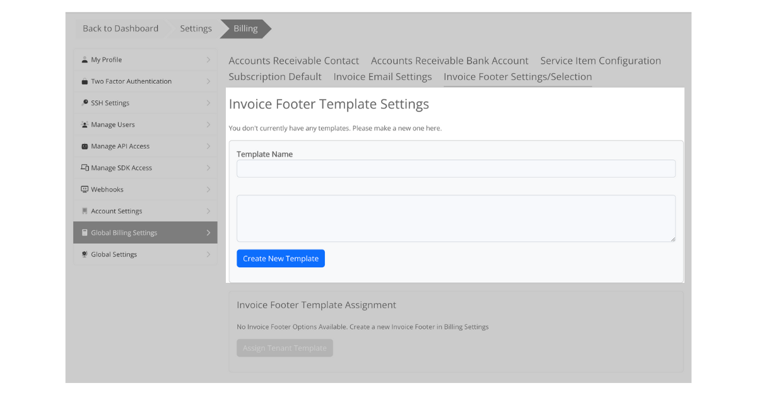This screenshot has width=757, height=395.
Task: Navigate Back to Dashboard
Action: pos(120,28)
